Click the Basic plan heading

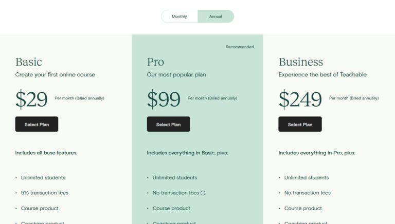(x=29, y=62)
